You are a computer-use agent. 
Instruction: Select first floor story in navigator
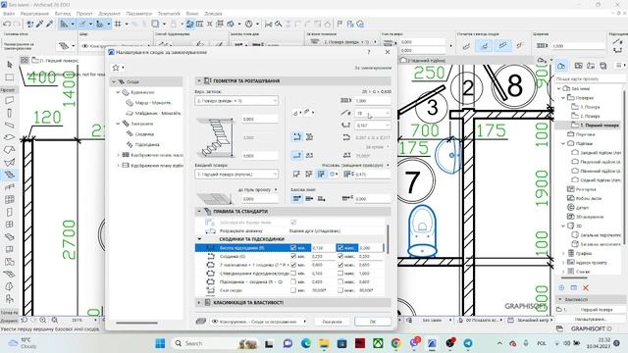click(x=600, y=126)
